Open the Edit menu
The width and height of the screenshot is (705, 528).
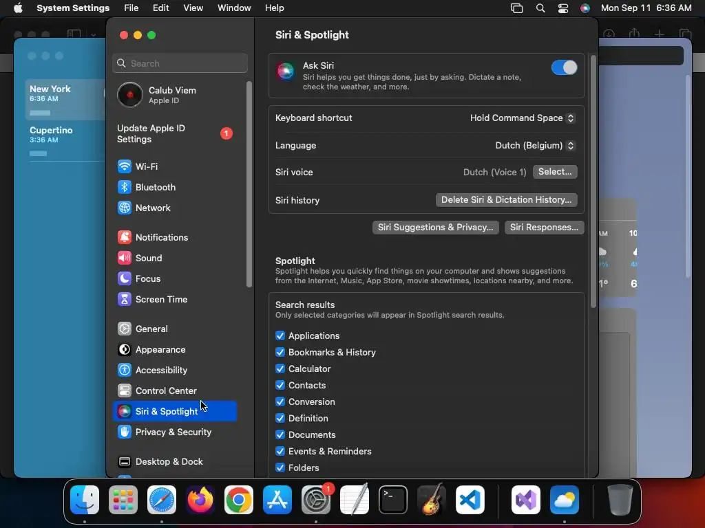click(x=160, y=8)
